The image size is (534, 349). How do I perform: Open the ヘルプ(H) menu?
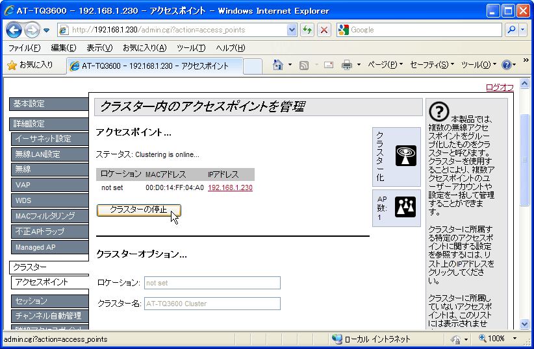[231, 48]
